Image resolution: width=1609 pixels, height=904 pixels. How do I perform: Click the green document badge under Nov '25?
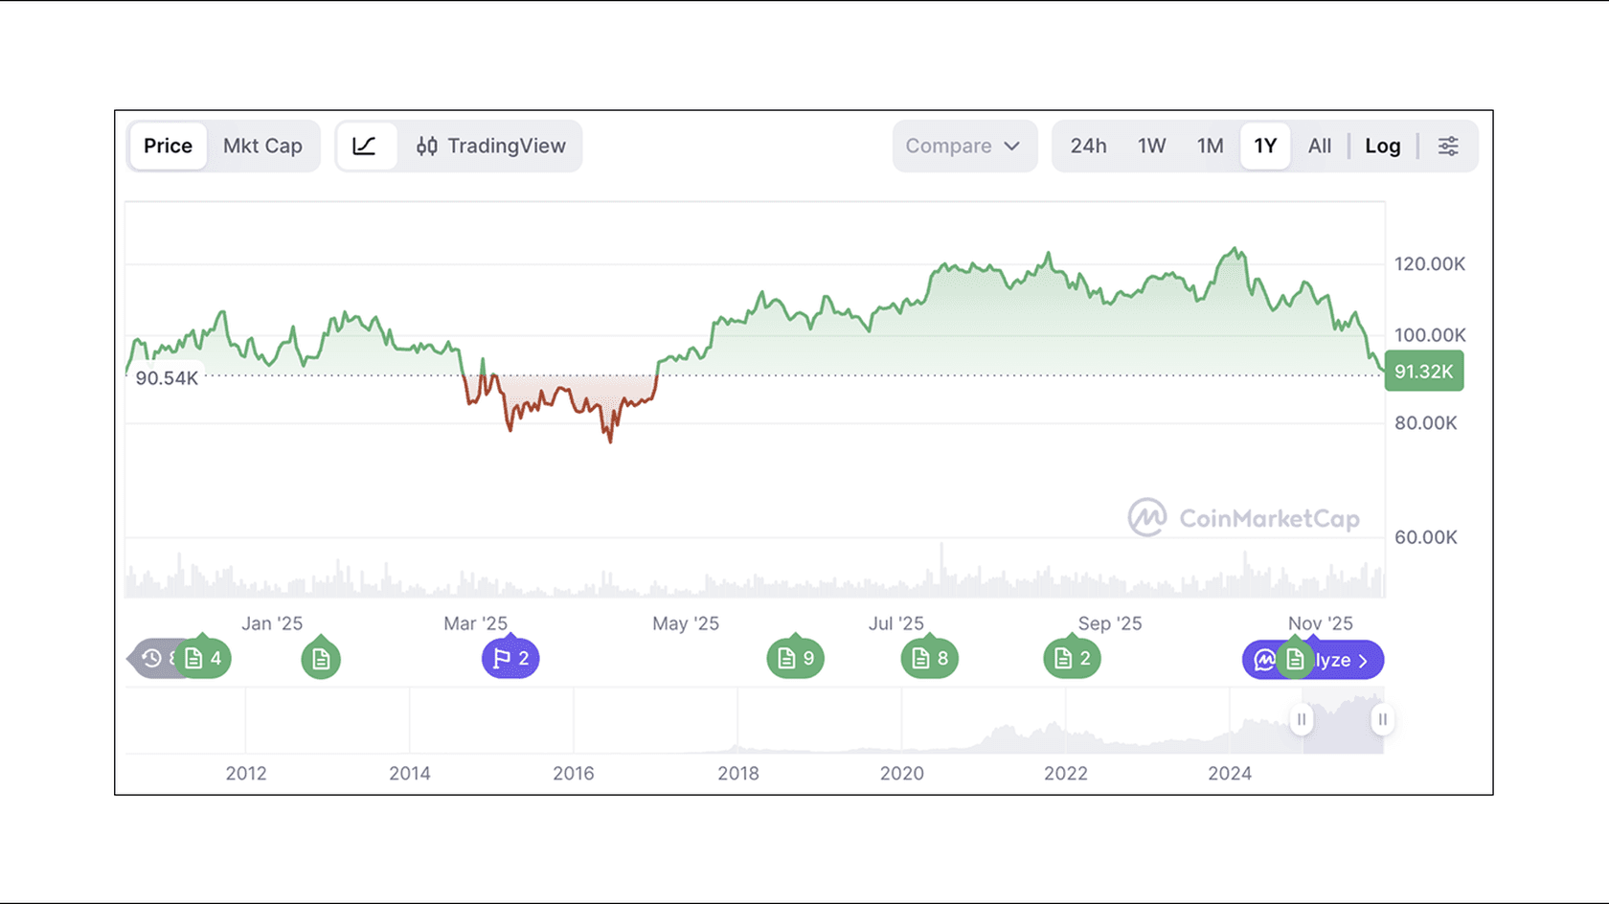[1296, 659]
